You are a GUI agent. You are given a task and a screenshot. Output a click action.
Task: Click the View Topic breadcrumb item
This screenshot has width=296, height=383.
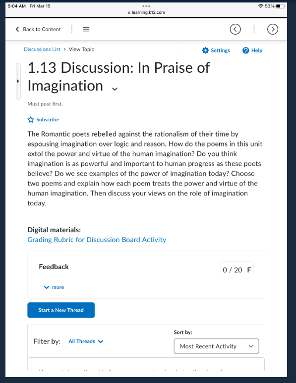[x=81, y=49]
